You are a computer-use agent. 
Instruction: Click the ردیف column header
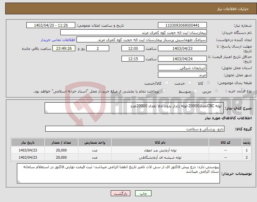click(247, 142)
